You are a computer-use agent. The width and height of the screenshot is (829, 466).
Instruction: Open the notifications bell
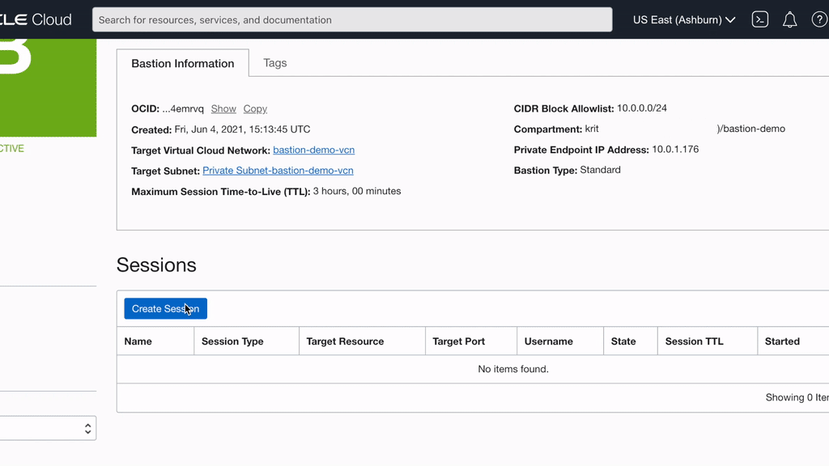click(790, 18)
